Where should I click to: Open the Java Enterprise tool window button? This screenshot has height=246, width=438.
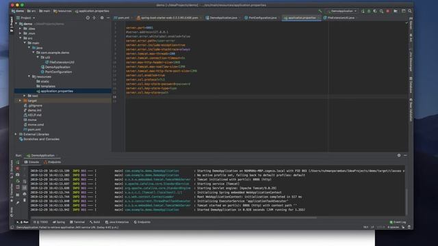point(117,222)
